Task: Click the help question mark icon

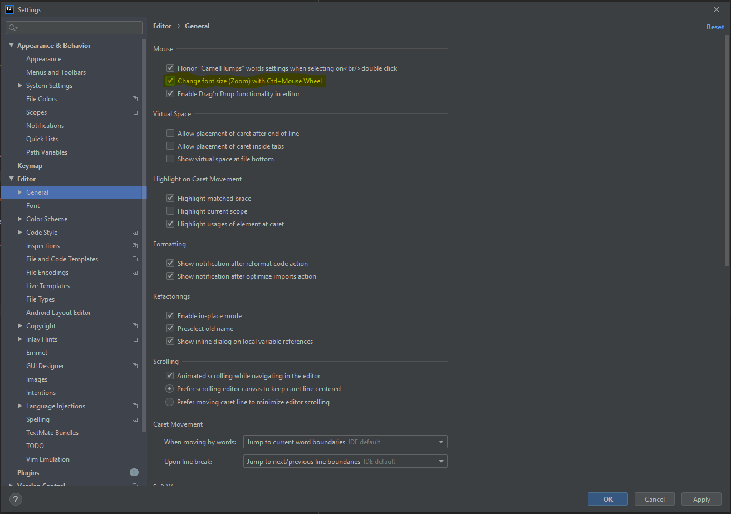Action: (15, 499)
